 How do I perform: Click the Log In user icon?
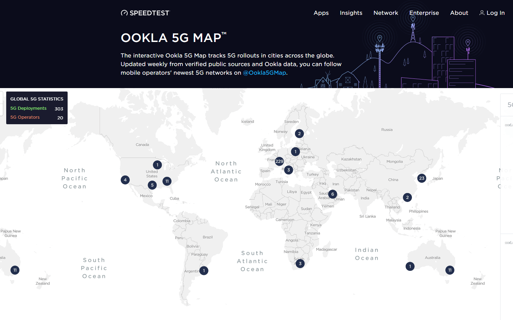click(482, 13)
